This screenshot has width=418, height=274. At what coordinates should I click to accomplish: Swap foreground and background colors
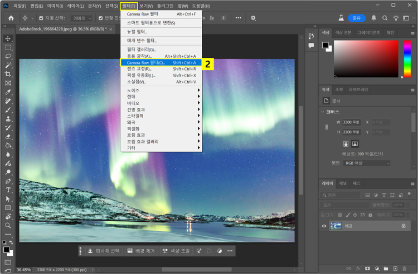[11, 242]
